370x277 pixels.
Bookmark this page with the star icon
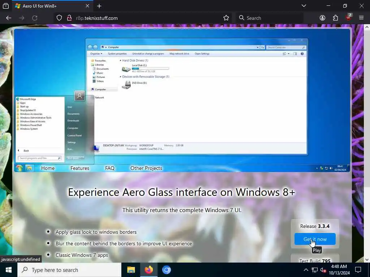pos(226,18)
